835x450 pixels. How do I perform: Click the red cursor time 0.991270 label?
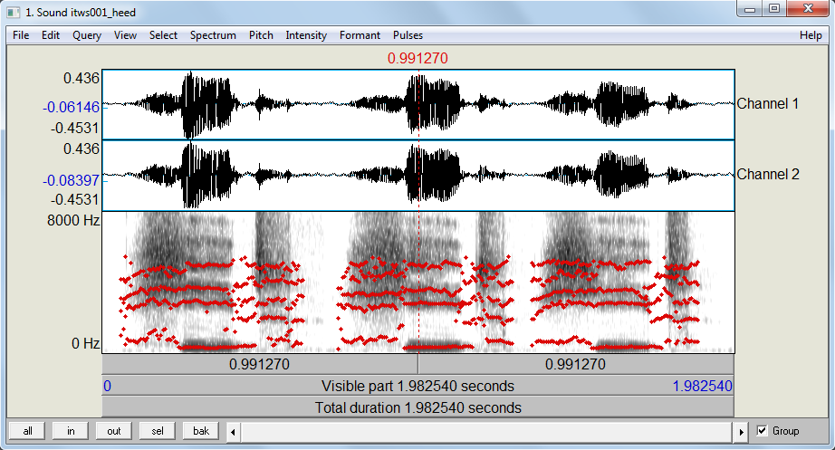[x=417, y=58]
